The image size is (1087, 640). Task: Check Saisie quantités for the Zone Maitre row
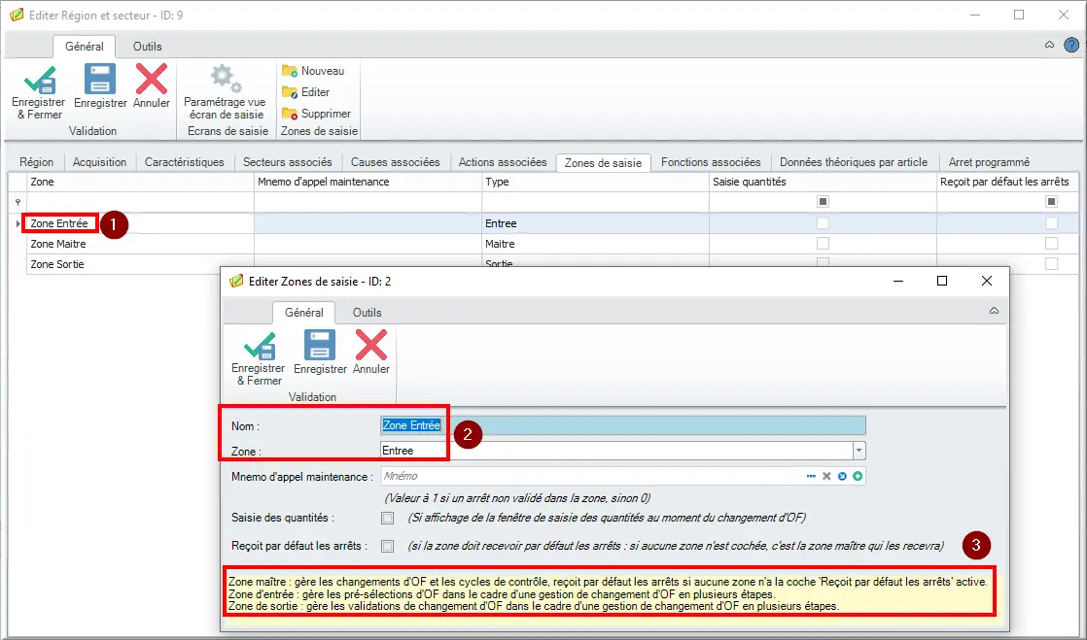[823, 243]
